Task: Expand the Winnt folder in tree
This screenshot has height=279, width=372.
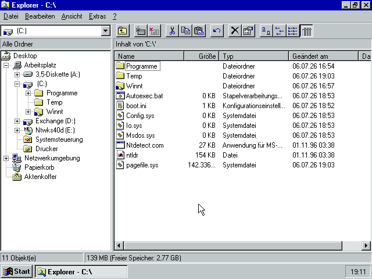Action: pyautogui.click(x=28, y=112)
